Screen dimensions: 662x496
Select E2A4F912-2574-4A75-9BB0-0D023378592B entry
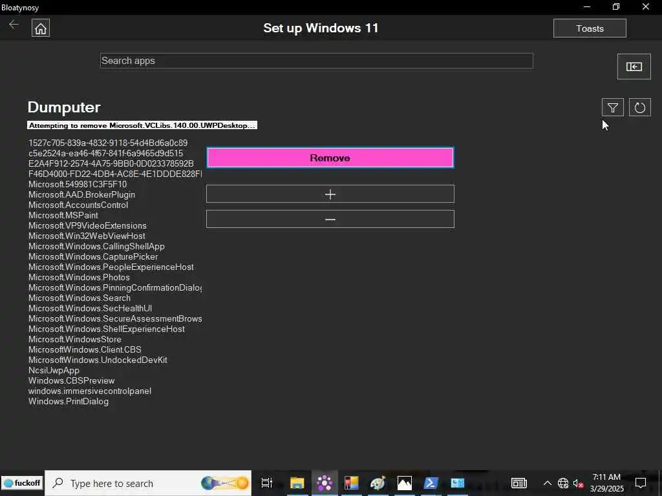[111, 163]
